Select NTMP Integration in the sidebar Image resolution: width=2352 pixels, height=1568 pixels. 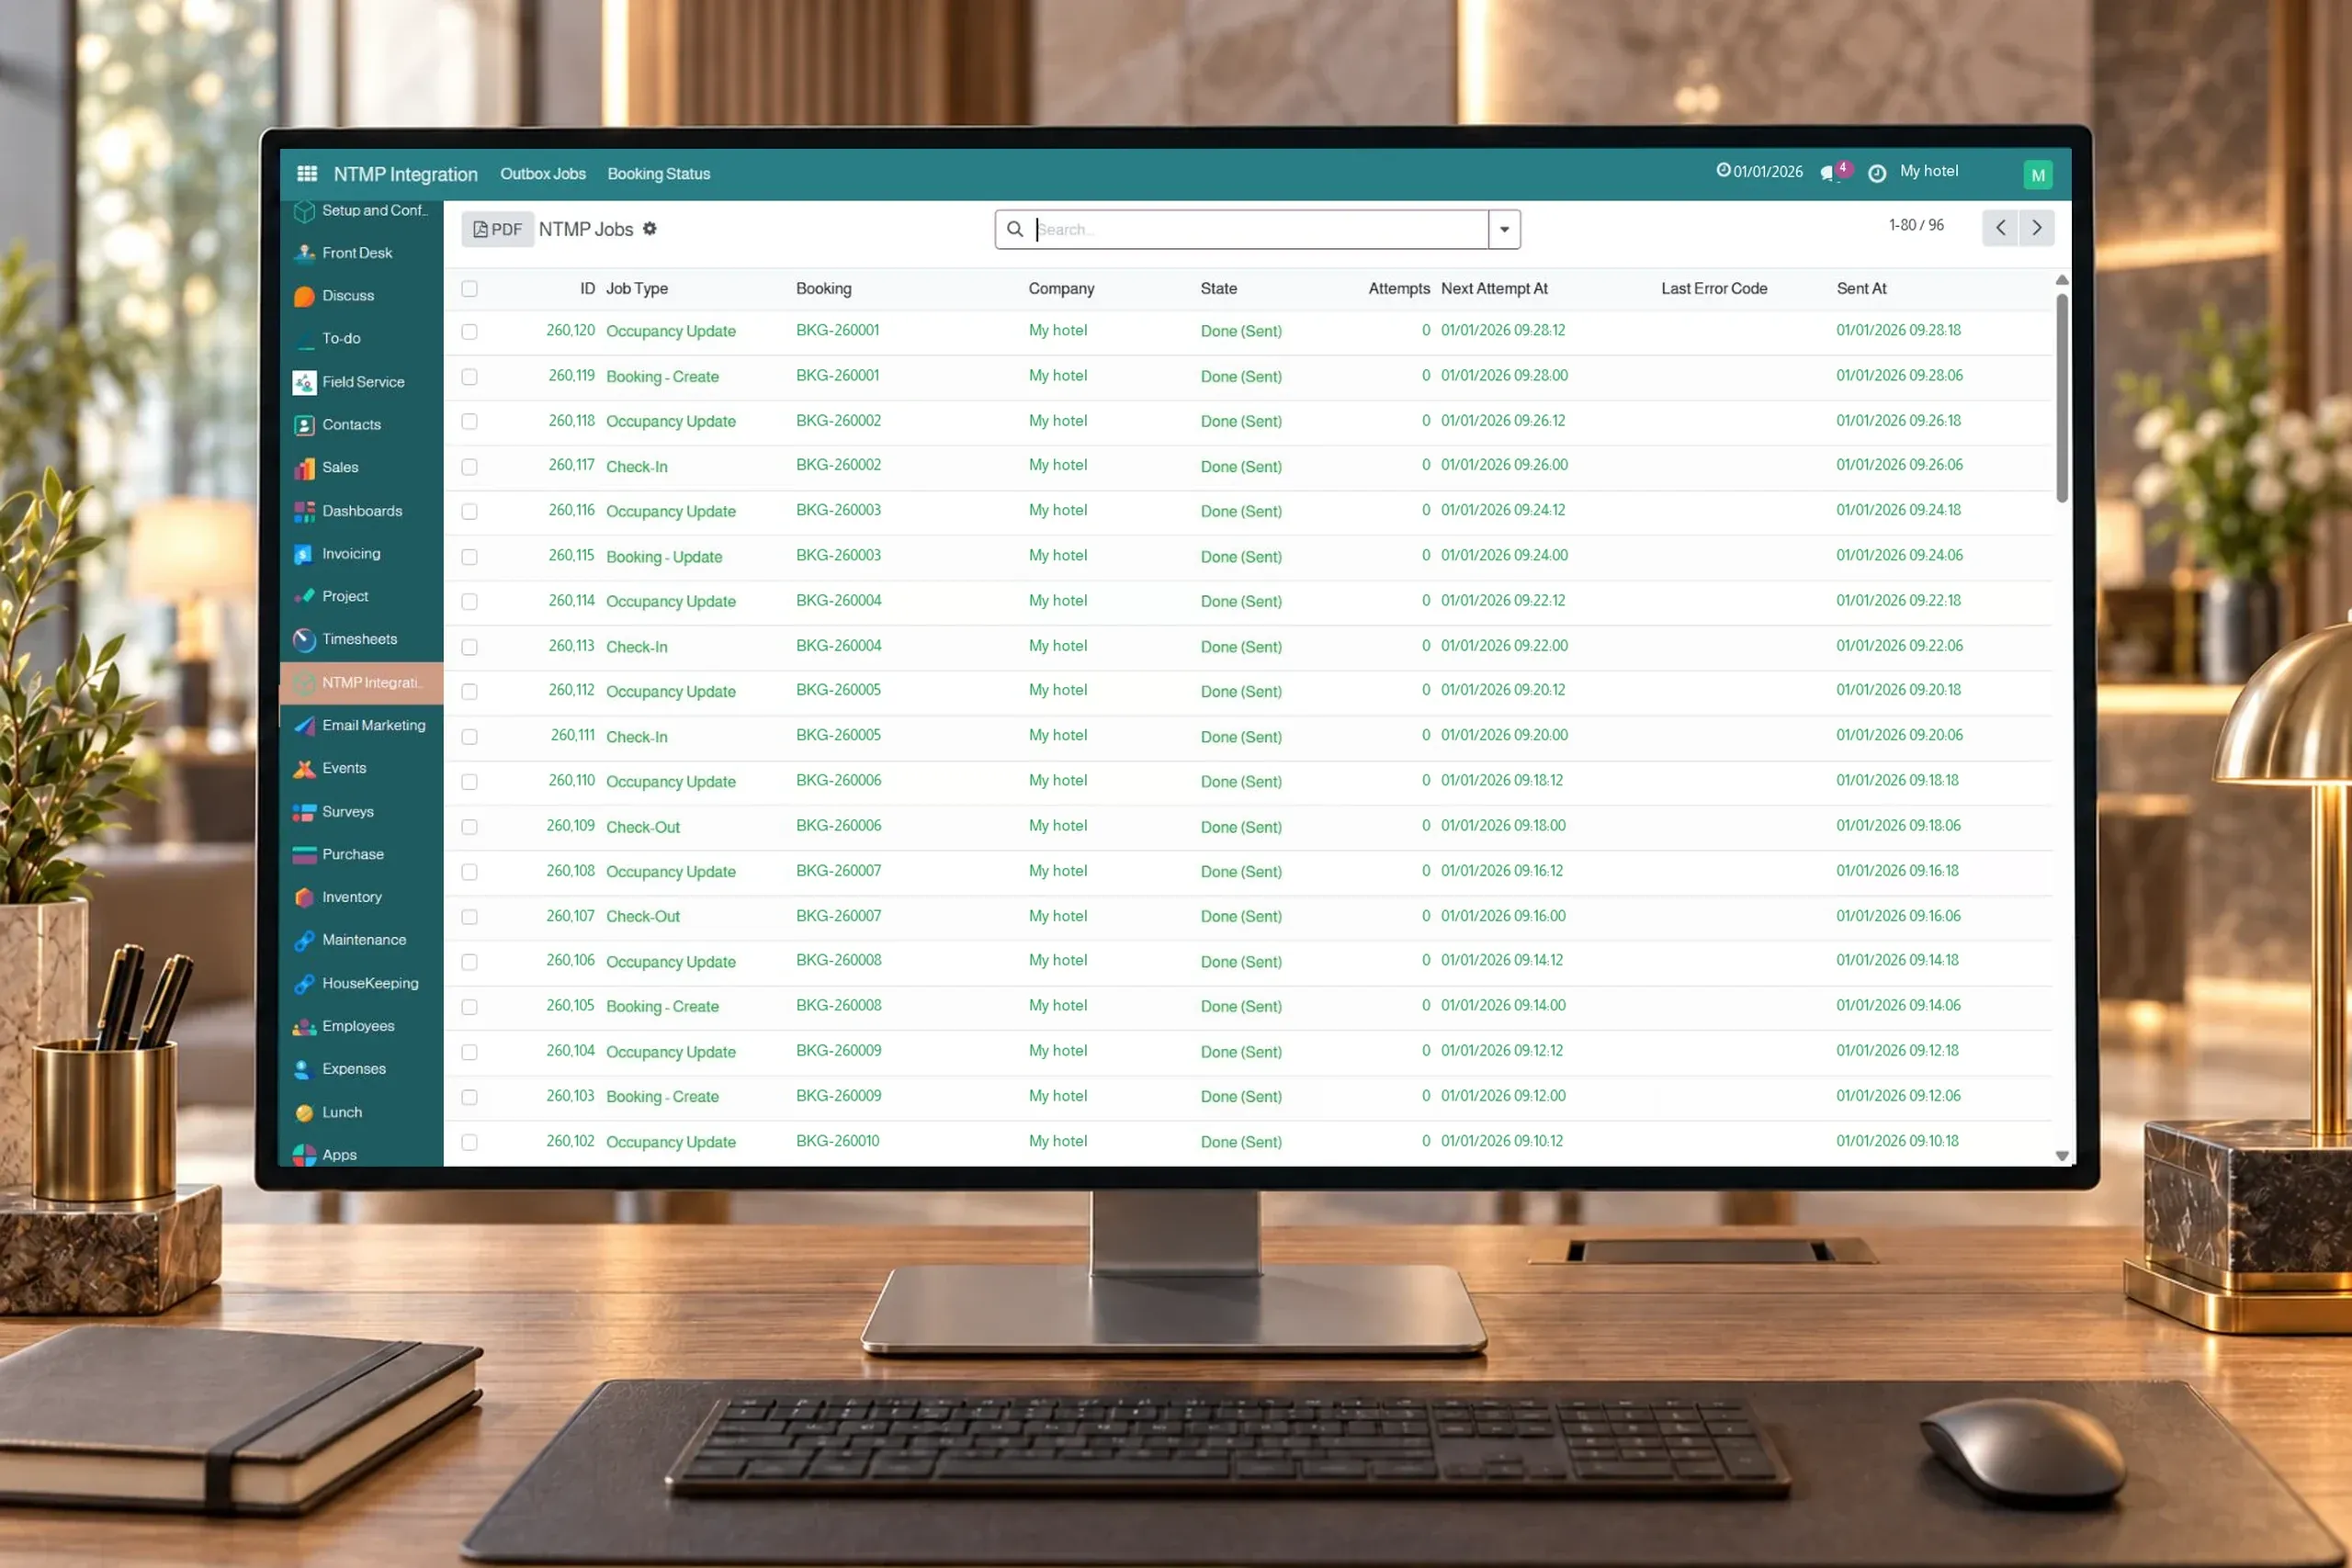tap(362, 682)
